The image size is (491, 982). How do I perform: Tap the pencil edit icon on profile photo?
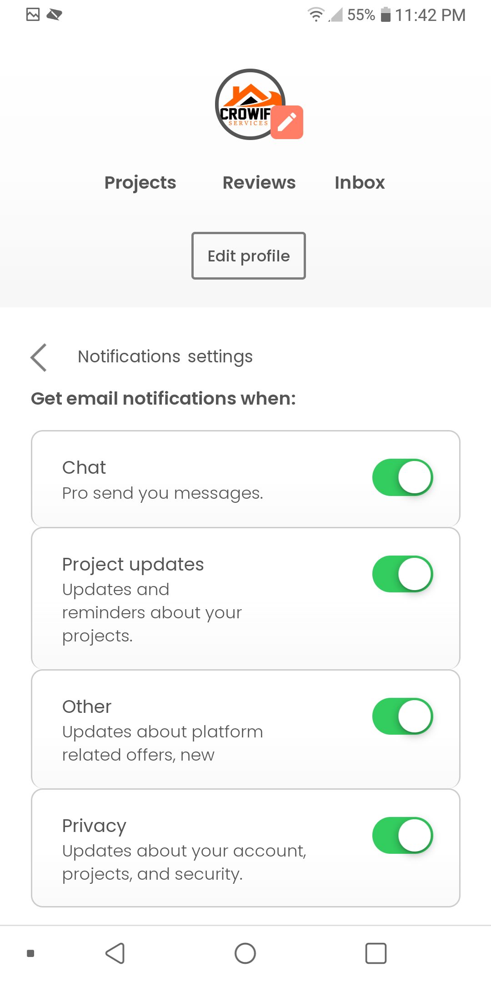[287, 122]
